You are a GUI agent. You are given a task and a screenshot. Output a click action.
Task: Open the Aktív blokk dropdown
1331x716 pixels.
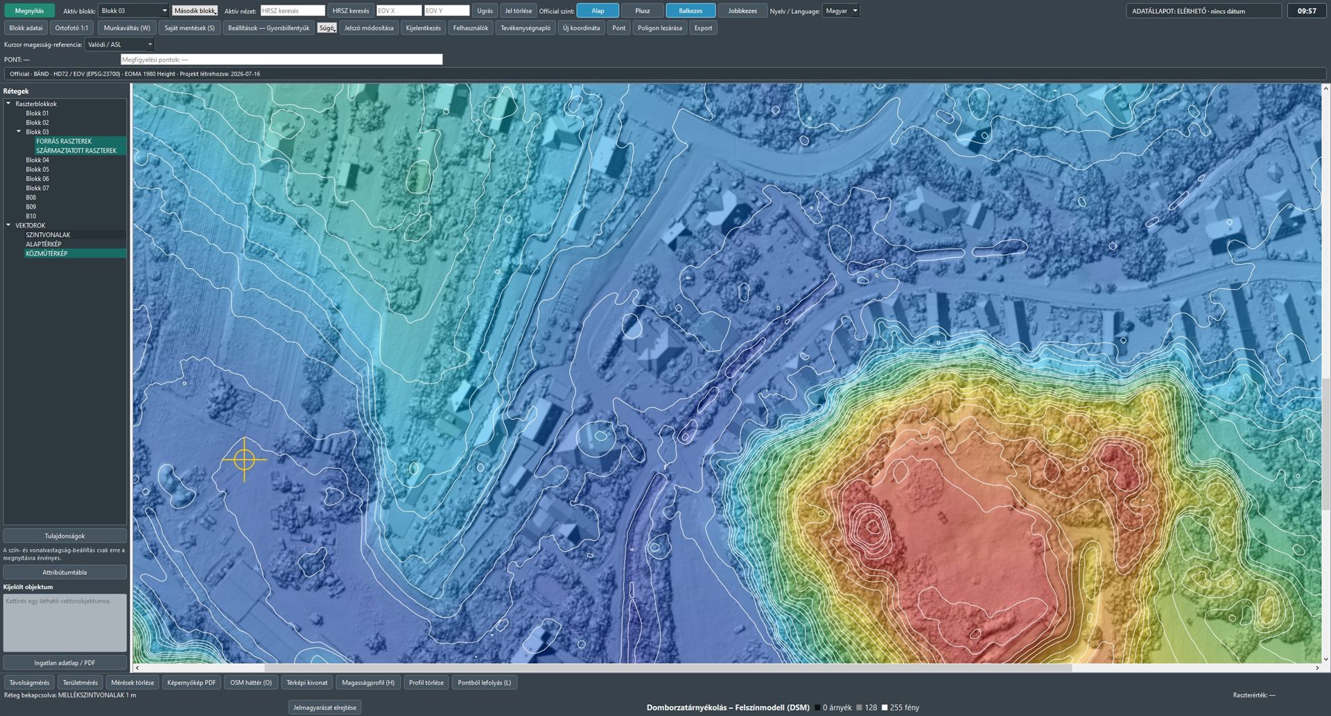pos(133,11)
